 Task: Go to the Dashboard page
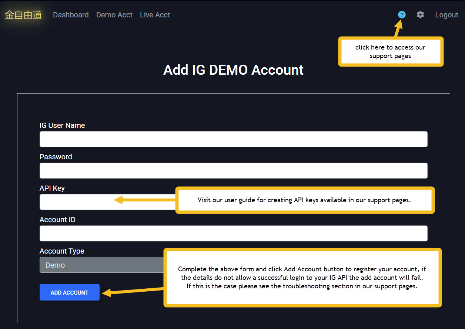(x=71, y=15)
